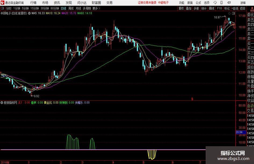
Task: Click the mobile phone icon
Action: point(221,3)
